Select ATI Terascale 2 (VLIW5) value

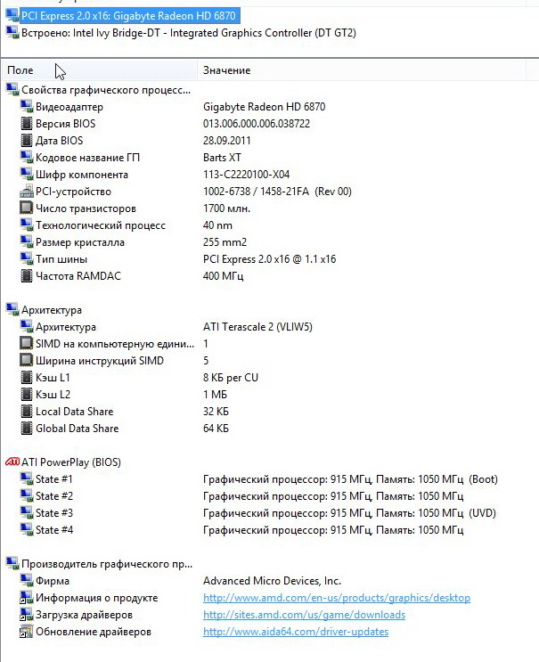[x=257, y=326]
